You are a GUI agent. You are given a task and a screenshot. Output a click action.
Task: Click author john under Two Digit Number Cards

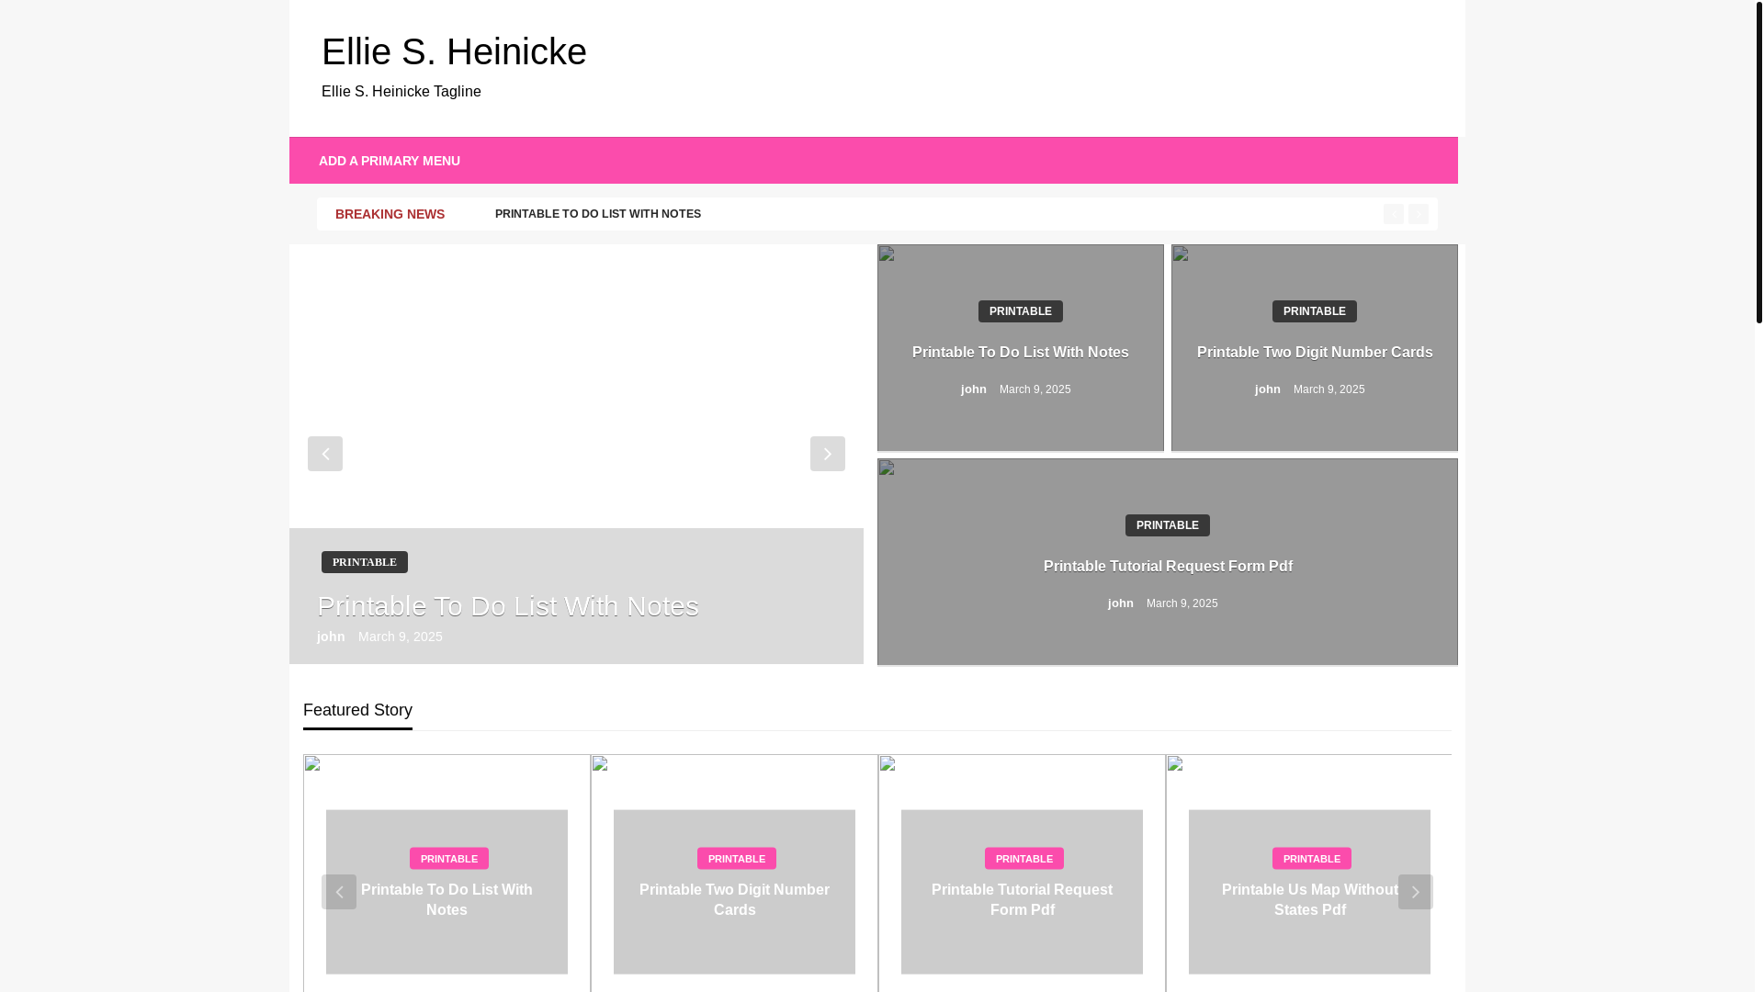[x=1268, y=389]
